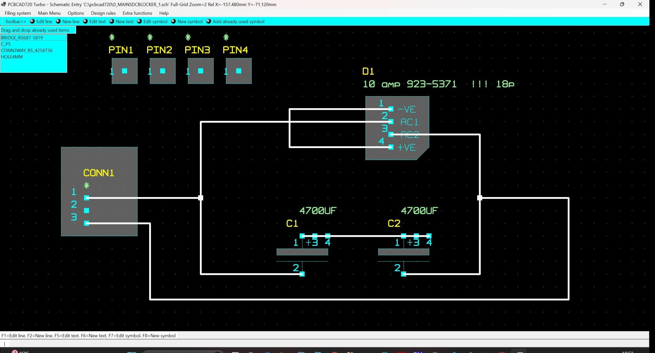Click D1 bridge AC1 pin 2 terminal
Viewport: 655px width, 353px height.
point(391,122)
